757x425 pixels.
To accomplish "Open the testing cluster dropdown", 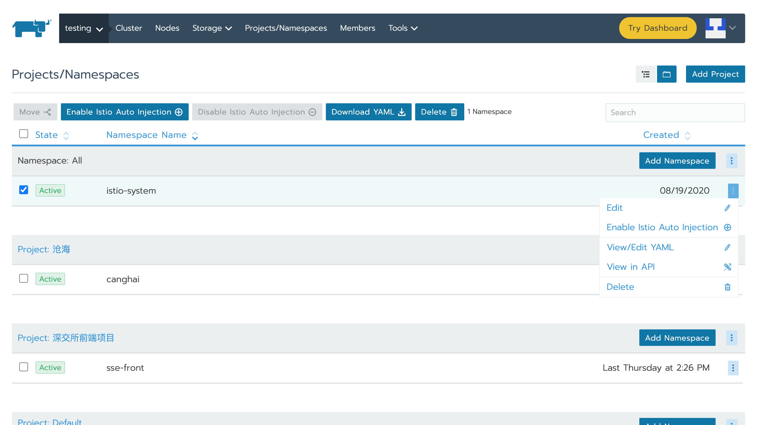I will tap(84, 28).
